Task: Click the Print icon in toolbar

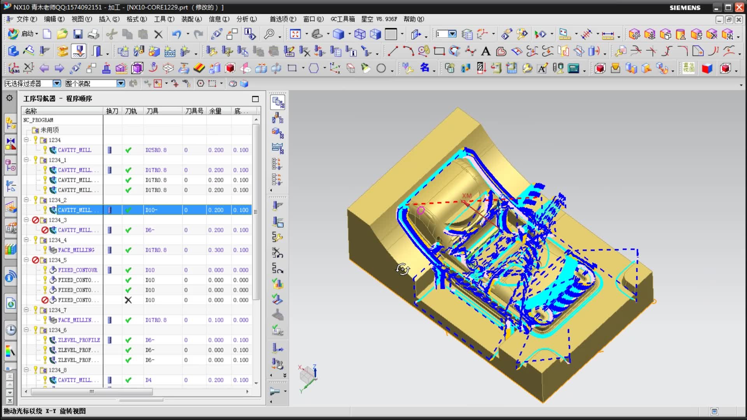Action: pyautogui.click(x=93, y=34)
